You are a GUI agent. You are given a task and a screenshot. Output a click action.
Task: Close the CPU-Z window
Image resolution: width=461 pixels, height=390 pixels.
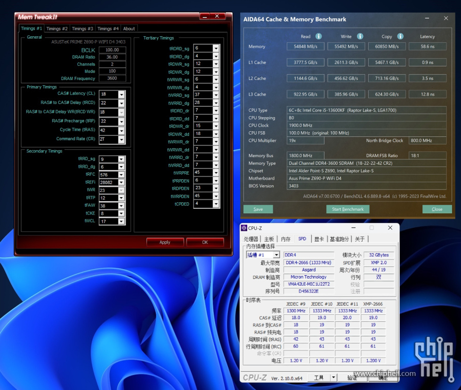point(390,228)
